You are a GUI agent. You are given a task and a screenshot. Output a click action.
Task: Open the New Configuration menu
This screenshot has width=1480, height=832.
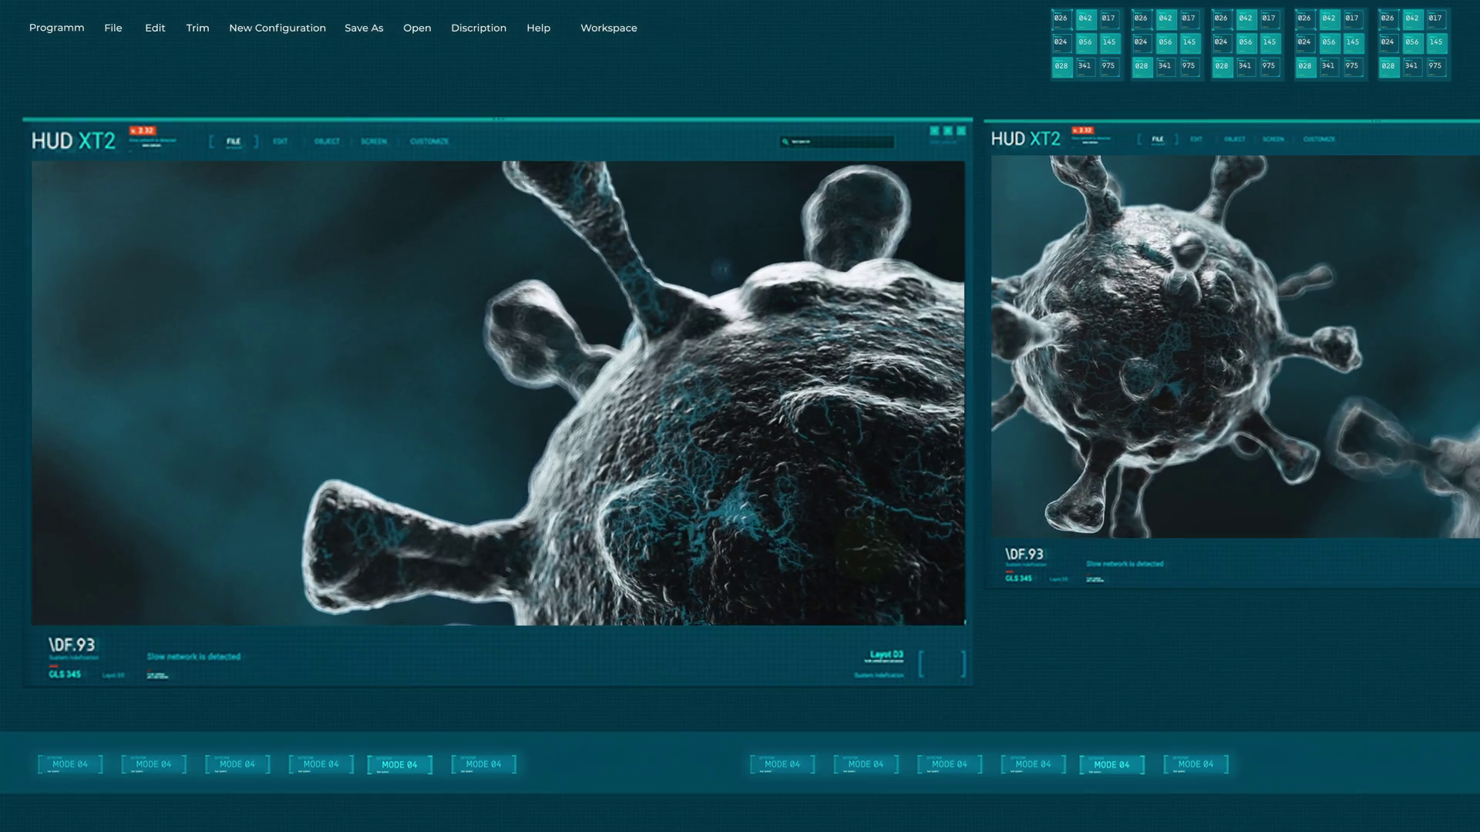click(277, 28)
